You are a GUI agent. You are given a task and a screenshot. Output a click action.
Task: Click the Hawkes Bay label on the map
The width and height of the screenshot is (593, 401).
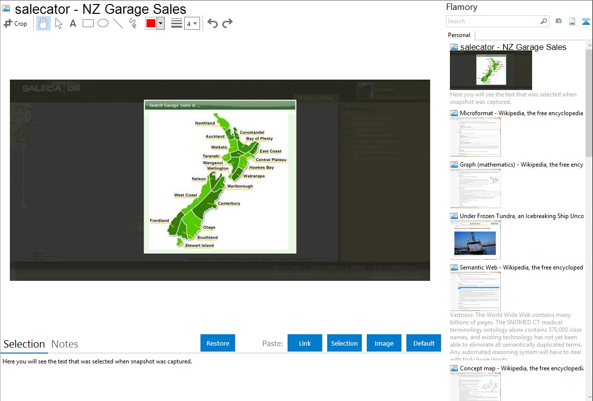coord(261,168)
